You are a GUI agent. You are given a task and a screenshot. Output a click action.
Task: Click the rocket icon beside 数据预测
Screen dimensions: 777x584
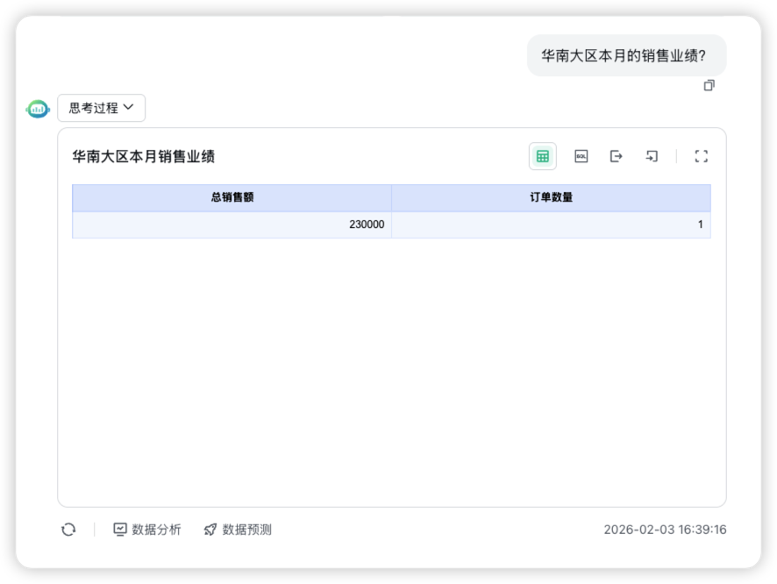[209, 529]
